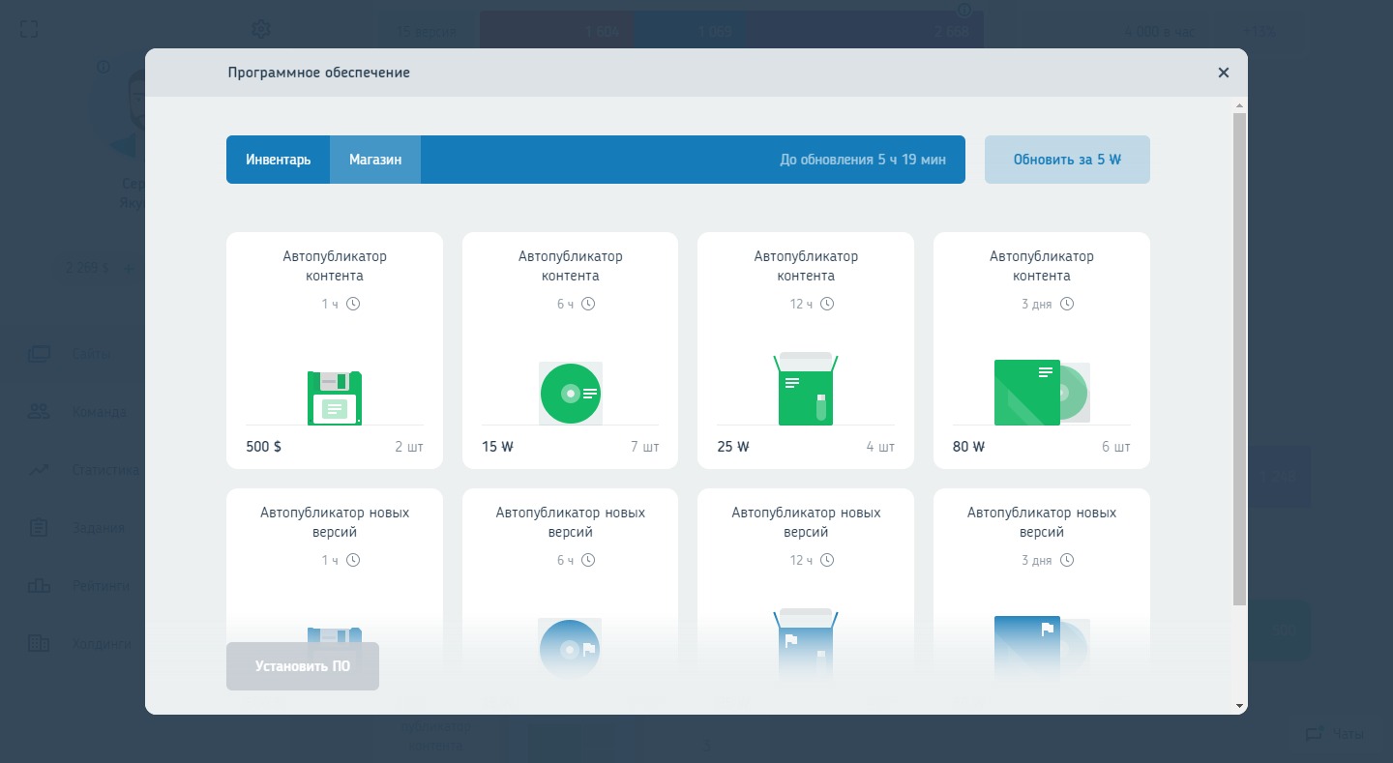The image size is (1393, 763).
Task: Click the scrollbar up arrow
Action: [1239, 104]
